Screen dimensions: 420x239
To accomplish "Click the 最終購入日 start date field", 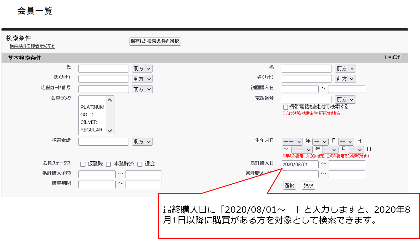I will 300,164.
